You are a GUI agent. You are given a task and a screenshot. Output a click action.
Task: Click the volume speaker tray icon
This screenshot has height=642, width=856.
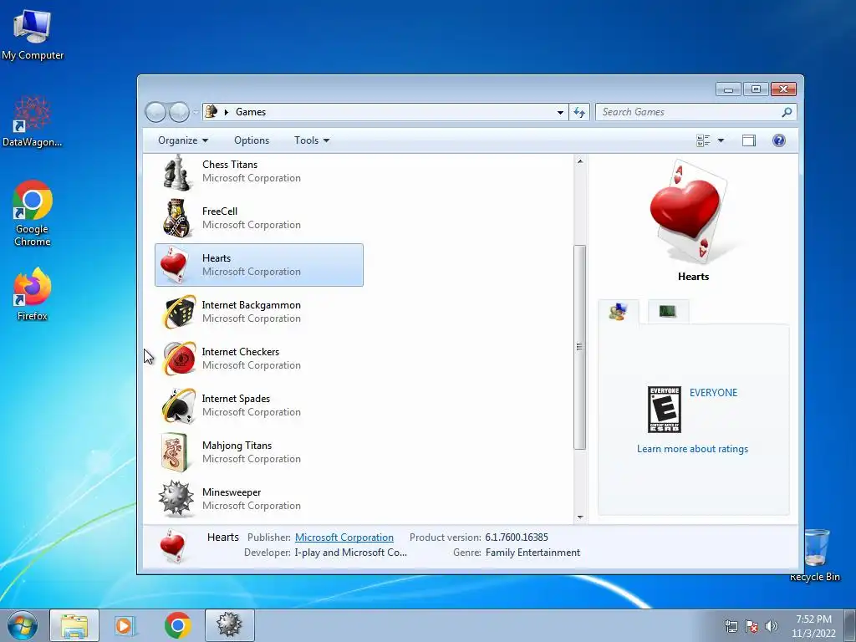coord(772,626)
